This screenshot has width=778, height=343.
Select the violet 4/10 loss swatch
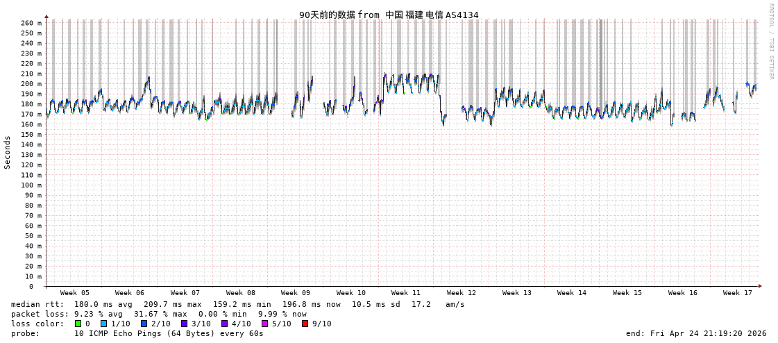pyautogui.click(x=225, y=324)
